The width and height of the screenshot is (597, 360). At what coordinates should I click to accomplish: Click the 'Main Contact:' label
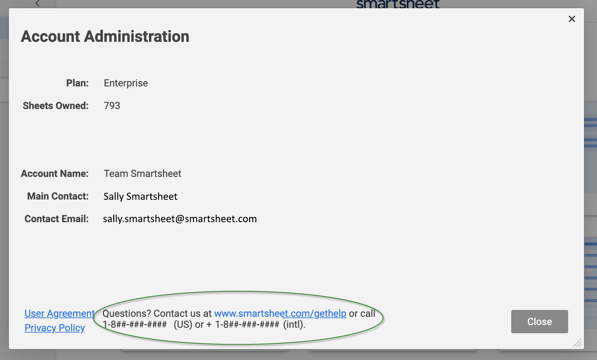click(58, 196)
